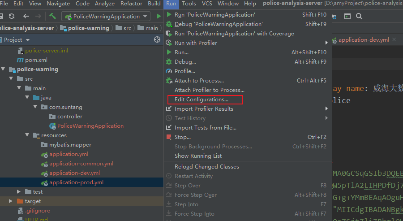This screenshot has height=221, width=403.
Task: Open the View menu
Action: [35, 4]
